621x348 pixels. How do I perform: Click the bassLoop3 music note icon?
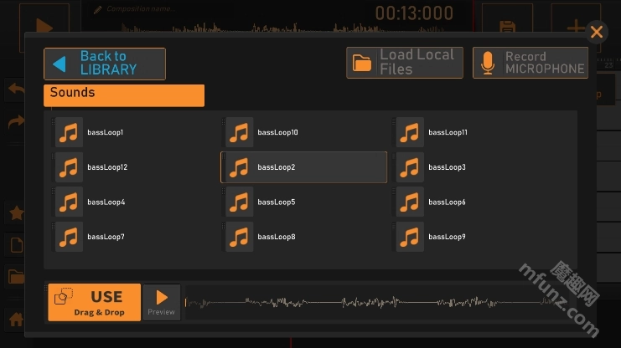[x=410, y=167]
